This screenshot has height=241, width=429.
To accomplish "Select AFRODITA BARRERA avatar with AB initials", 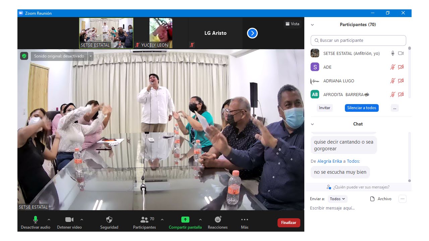I will pos(315,94).
